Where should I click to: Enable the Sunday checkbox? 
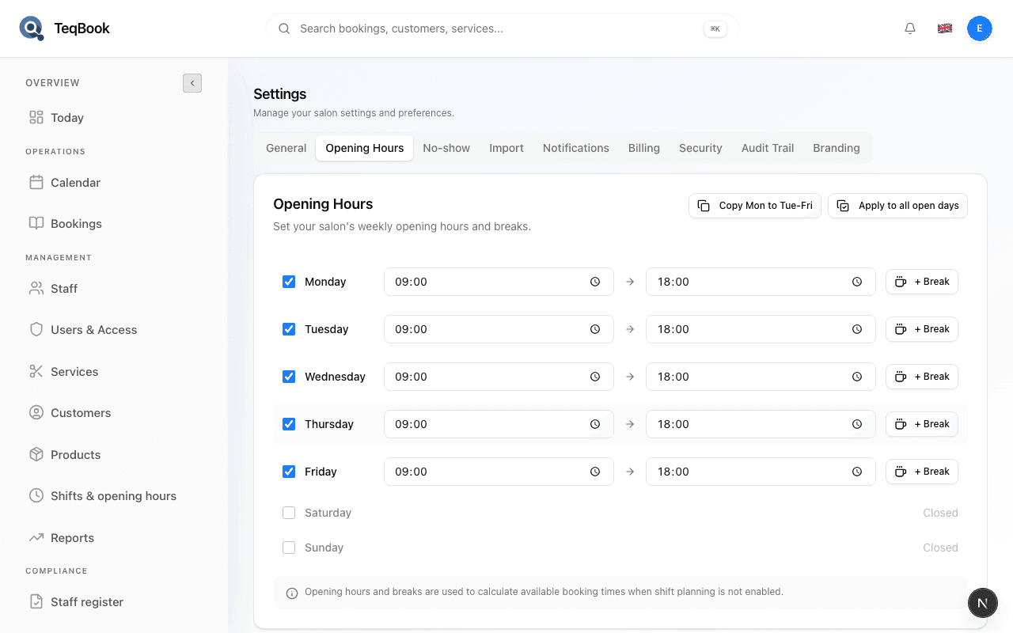click(289, 548)
